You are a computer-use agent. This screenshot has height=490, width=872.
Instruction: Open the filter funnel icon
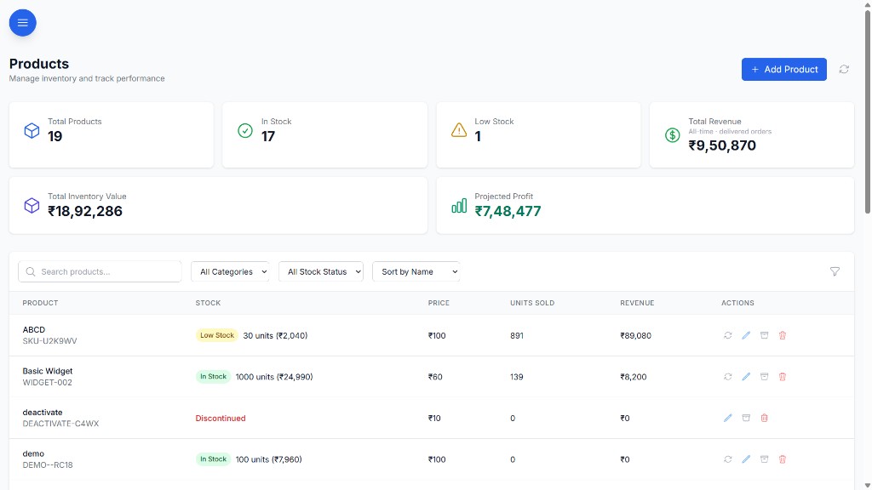[835, 271]
